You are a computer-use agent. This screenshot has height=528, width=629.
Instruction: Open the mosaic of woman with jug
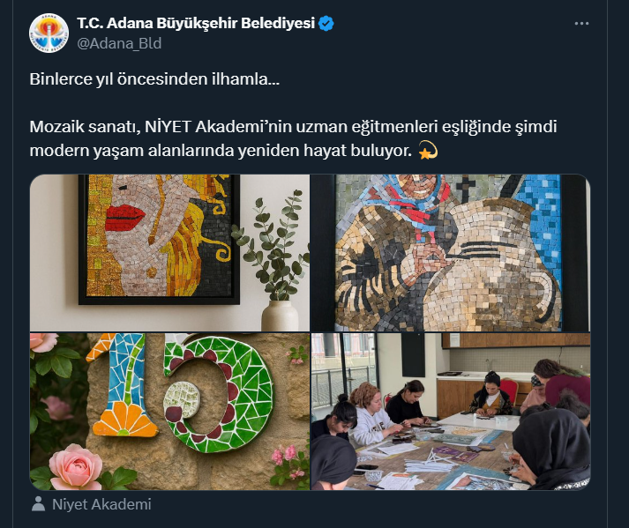click(x=451, y=253)
